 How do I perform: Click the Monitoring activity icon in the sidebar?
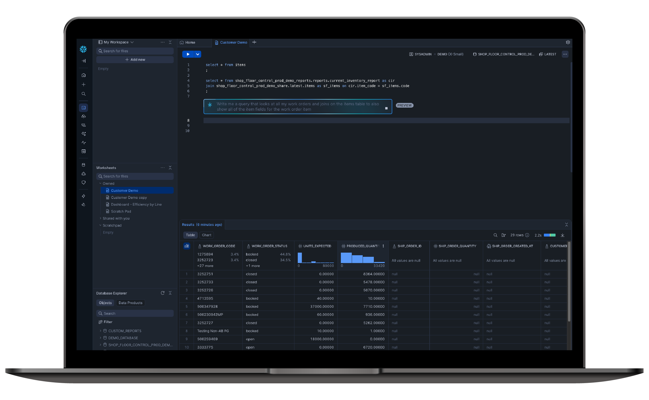[84, 142]
